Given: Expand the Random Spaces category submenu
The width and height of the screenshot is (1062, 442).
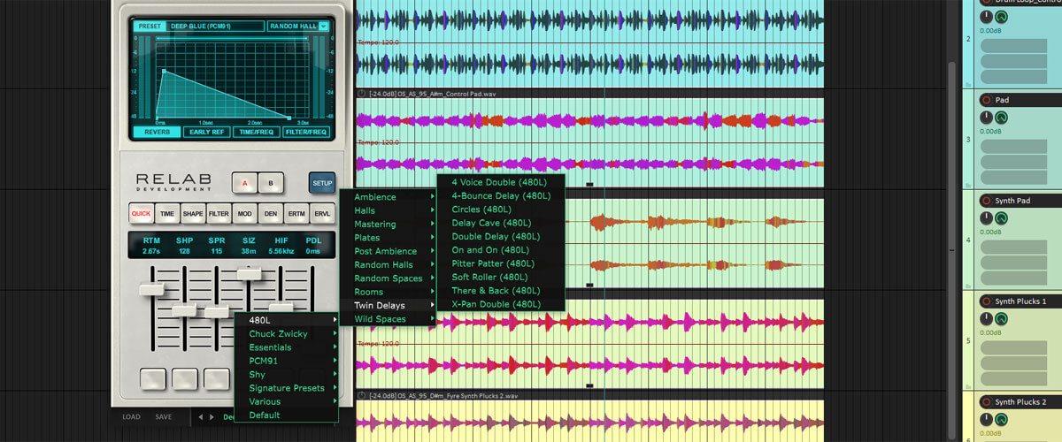Looking at the screenshot, I should (389, 278).
